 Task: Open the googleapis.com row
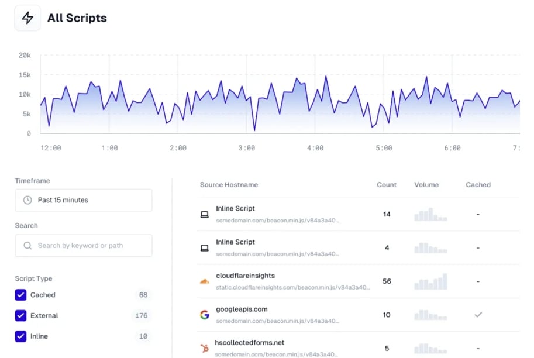click(x=358, y=315)
